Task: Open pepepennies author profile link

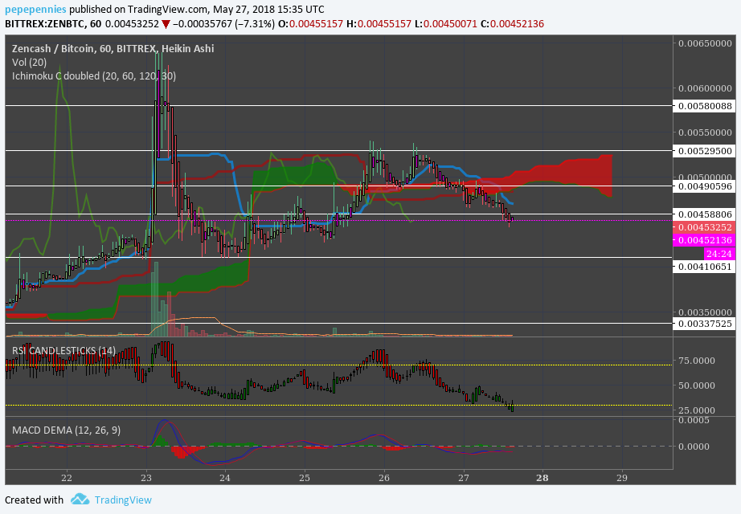Action: point(35,10)
